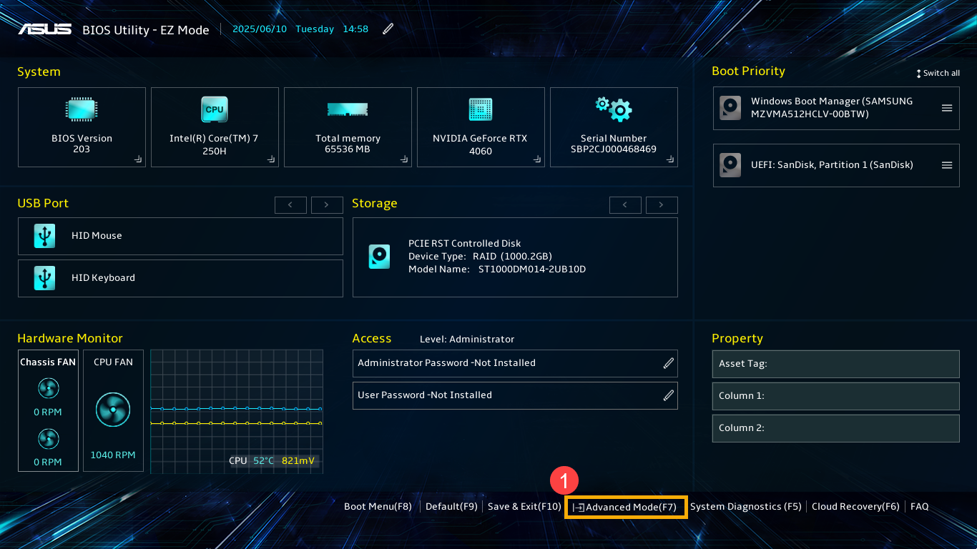Click the time 14:58
Viewport: 977px width, 549px height.
coord(355,29)
